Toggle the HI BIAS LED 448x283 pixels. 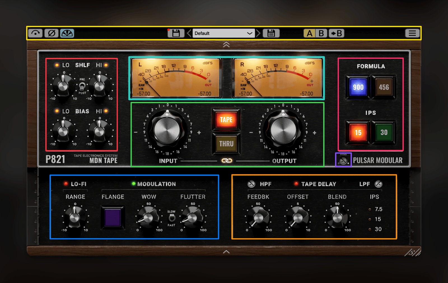click(x=106, y=111)
